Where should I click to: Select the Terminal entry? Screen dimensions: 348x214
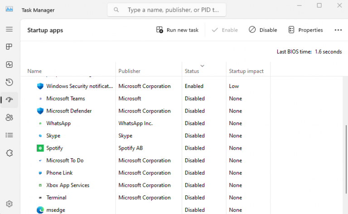tap(56, 198)
